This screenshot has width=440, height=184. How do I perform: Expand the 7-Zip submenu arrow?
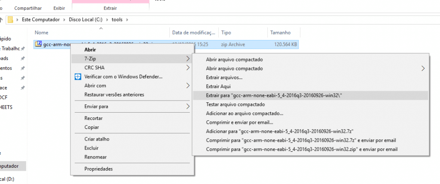[188, 58]
